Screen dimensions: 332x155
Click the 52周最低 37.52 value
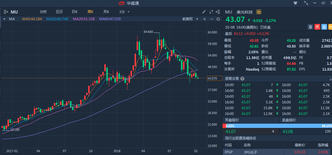tap(291, 69)
